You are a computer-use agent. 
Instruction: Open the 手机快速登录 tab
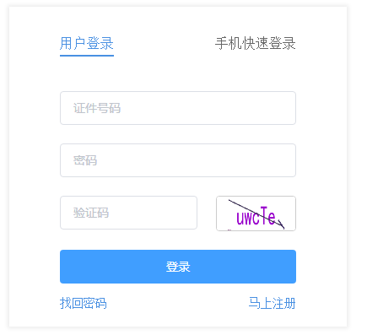(x=255, y=44)
